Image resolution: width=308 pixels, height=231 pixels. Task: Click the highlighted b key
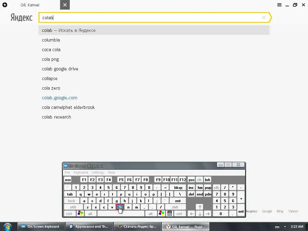pyautogui.click(x=120, y=207)
